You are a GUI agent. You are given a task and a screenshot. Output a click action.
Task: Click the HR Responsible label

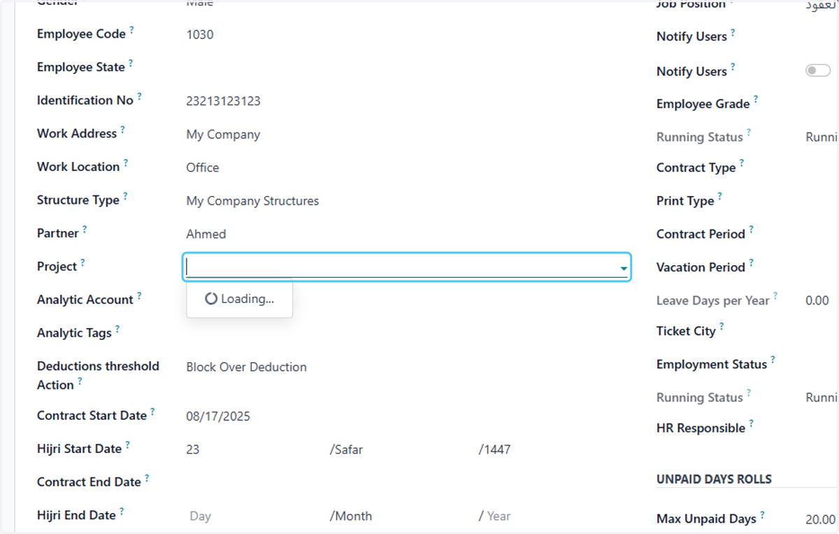point(701,428)
